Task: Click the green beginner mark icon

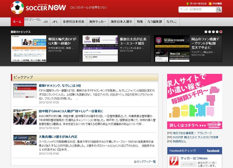Action: coord(186,3)
